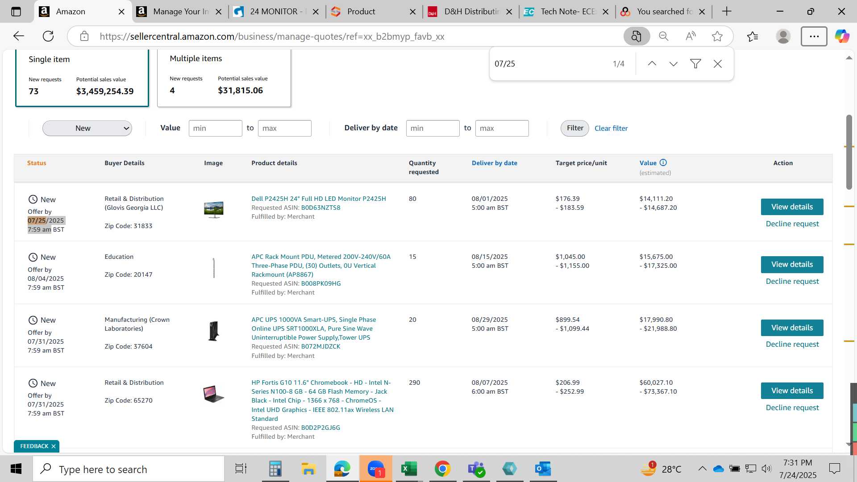Select the Multiple items card
Screen dimensions: 857x482
224,78
